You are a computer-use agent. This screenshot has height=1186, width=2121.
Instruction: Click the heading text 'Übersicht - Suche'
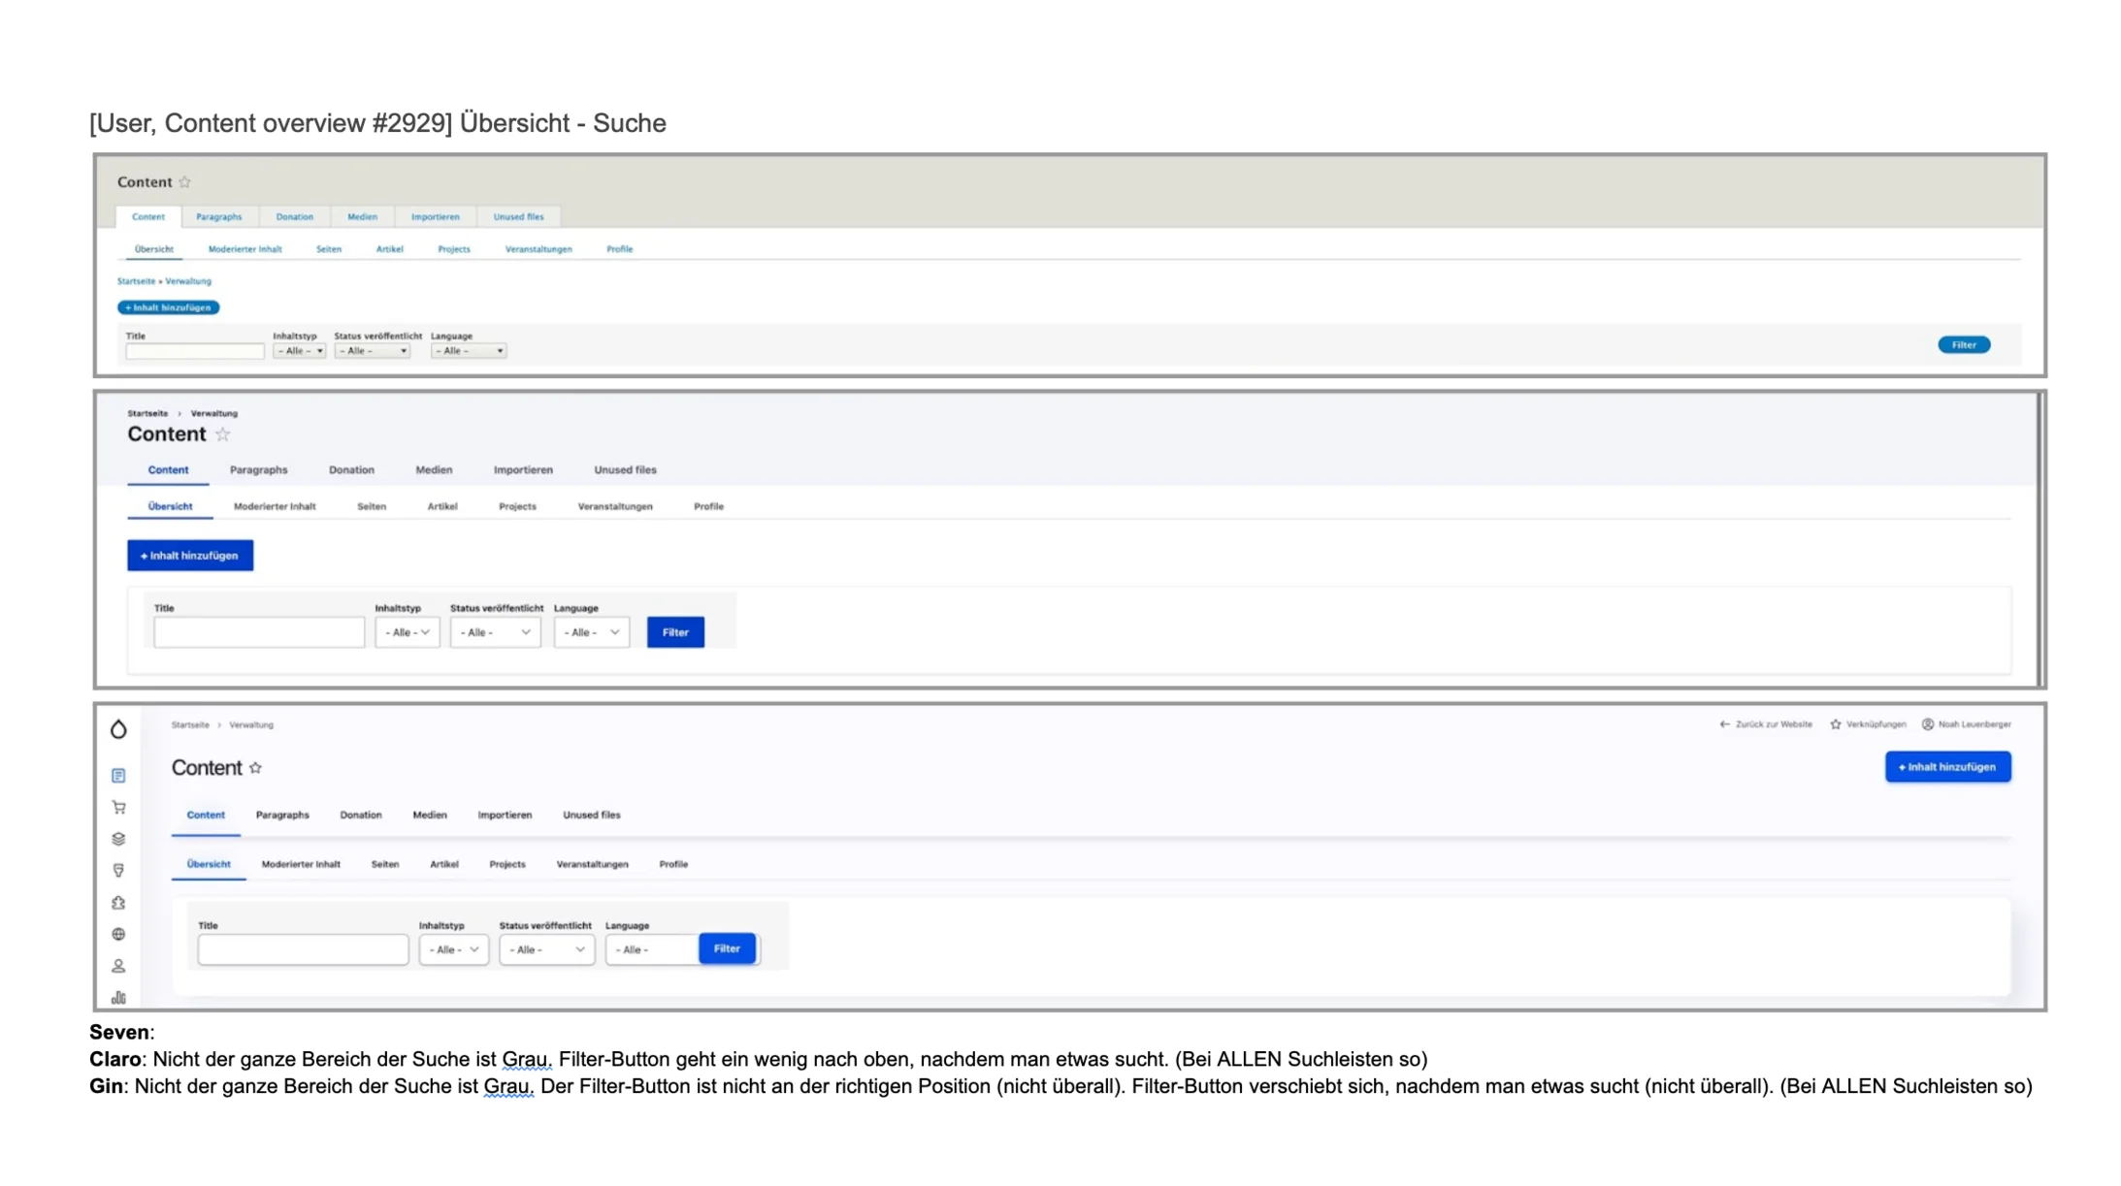[x=563, y=123]
